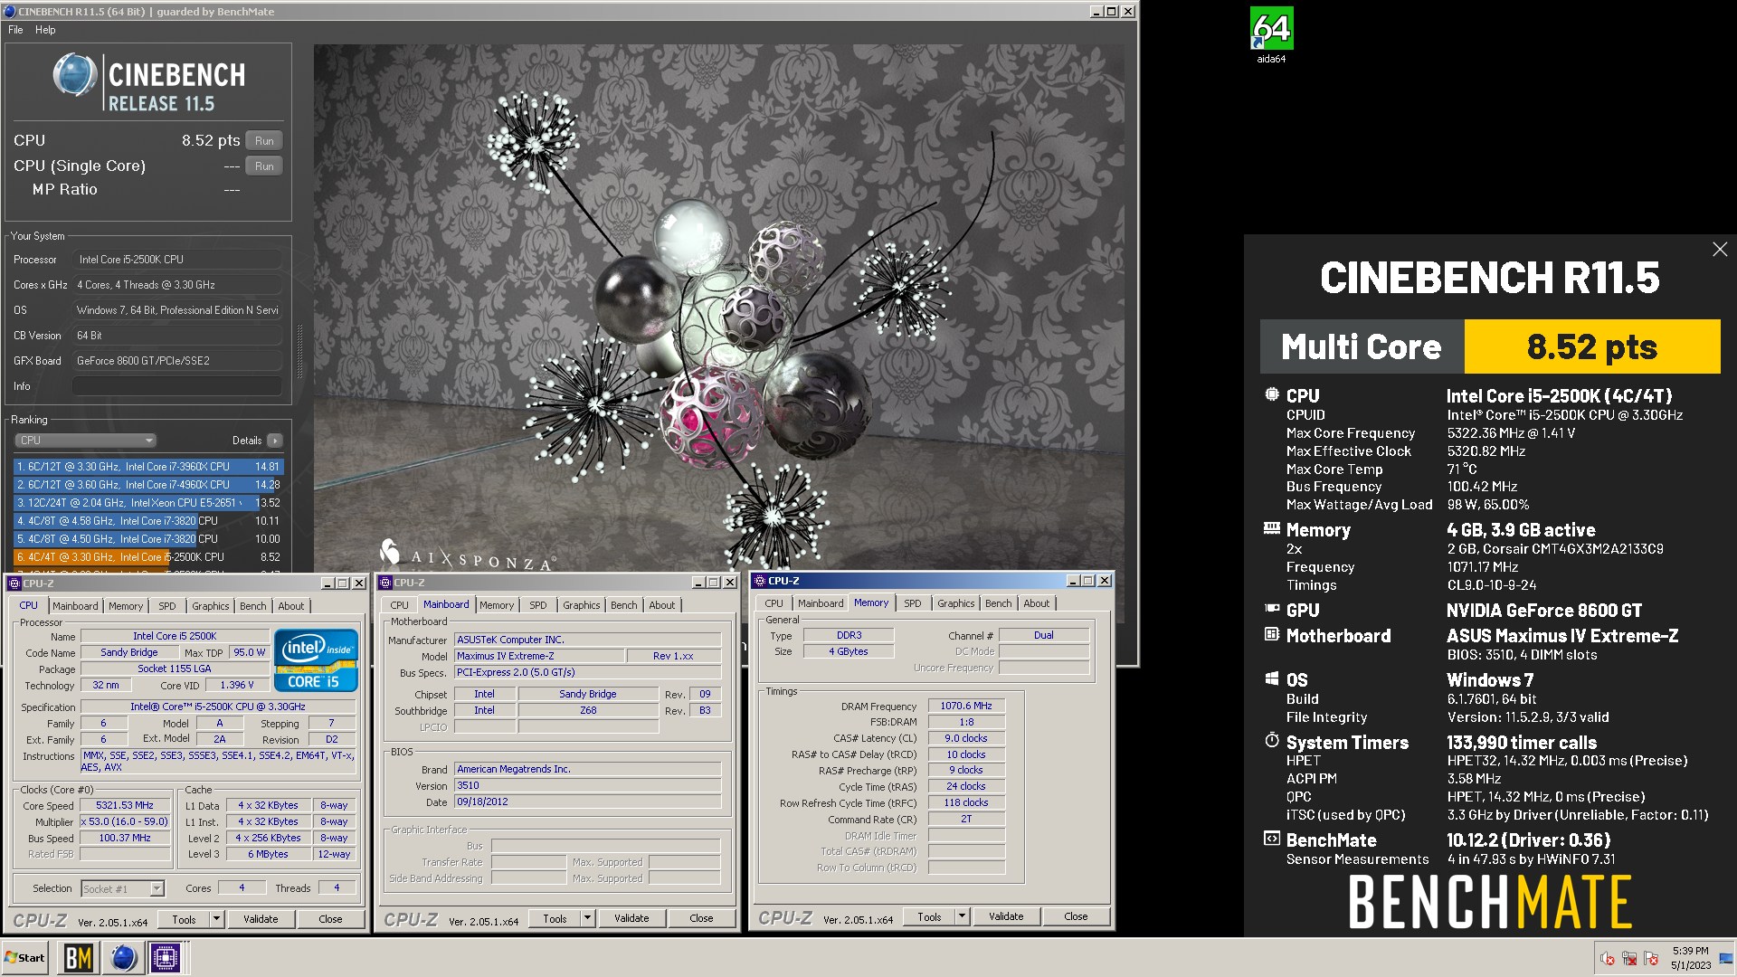The height and width of the screenshot is (977, 1737).
Task: Switch to CPU tab in middle CPU-Z window
Action: 399,605
